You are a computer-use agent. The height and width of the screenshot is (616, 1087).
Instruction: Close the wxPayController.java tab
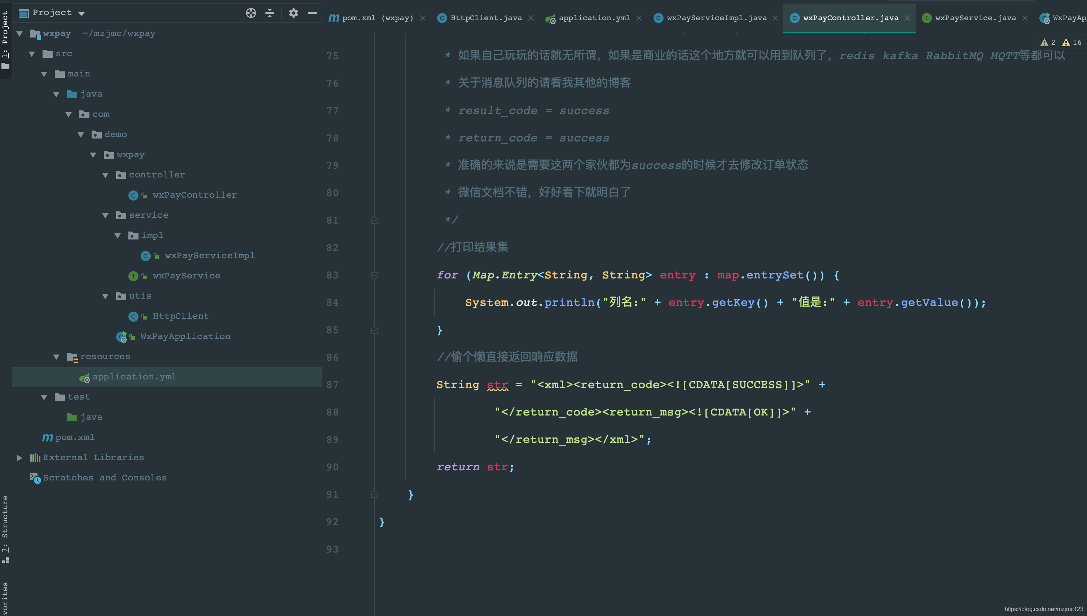[x=907, y=18]
